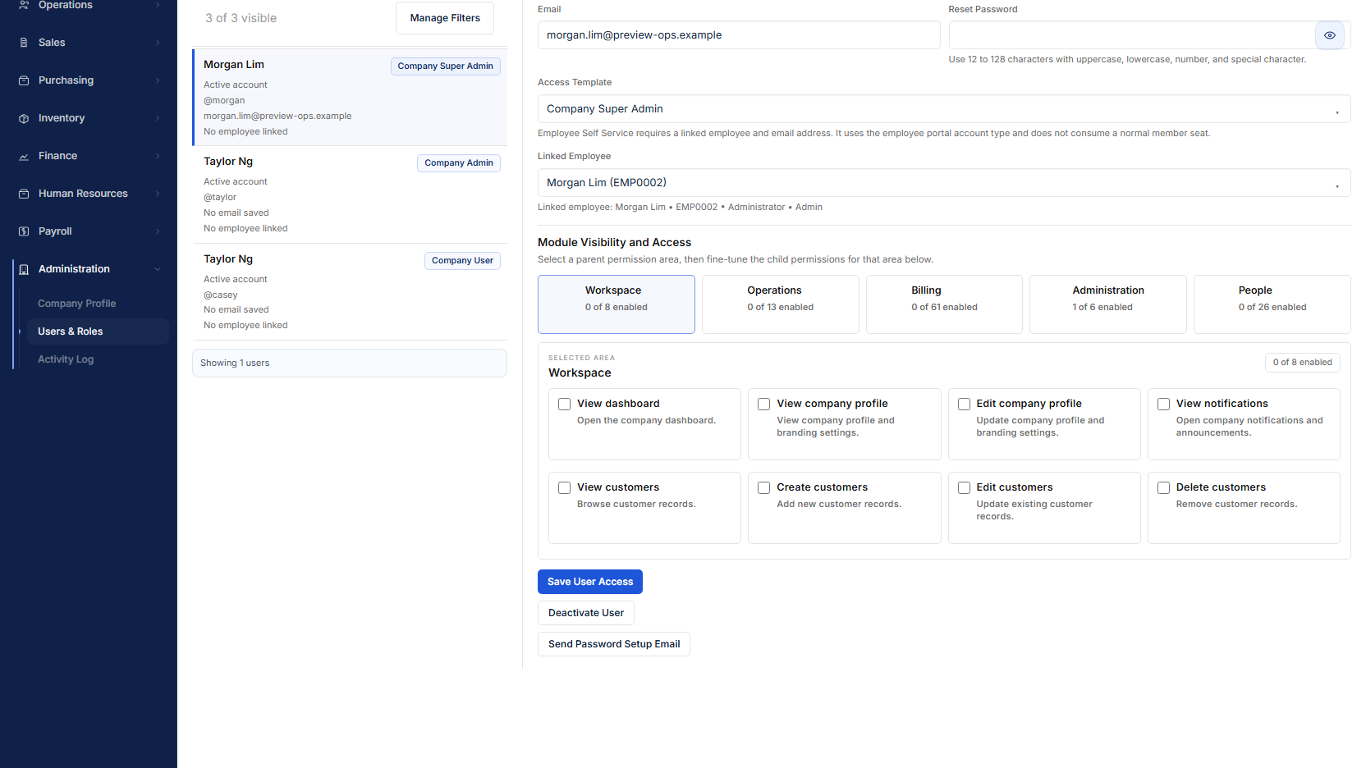Check the View dashboard permission
Viewport: 1366px width, 768px height.
point(565,404)
